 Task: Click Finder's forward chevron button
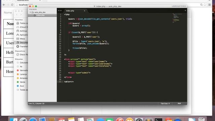21,15
